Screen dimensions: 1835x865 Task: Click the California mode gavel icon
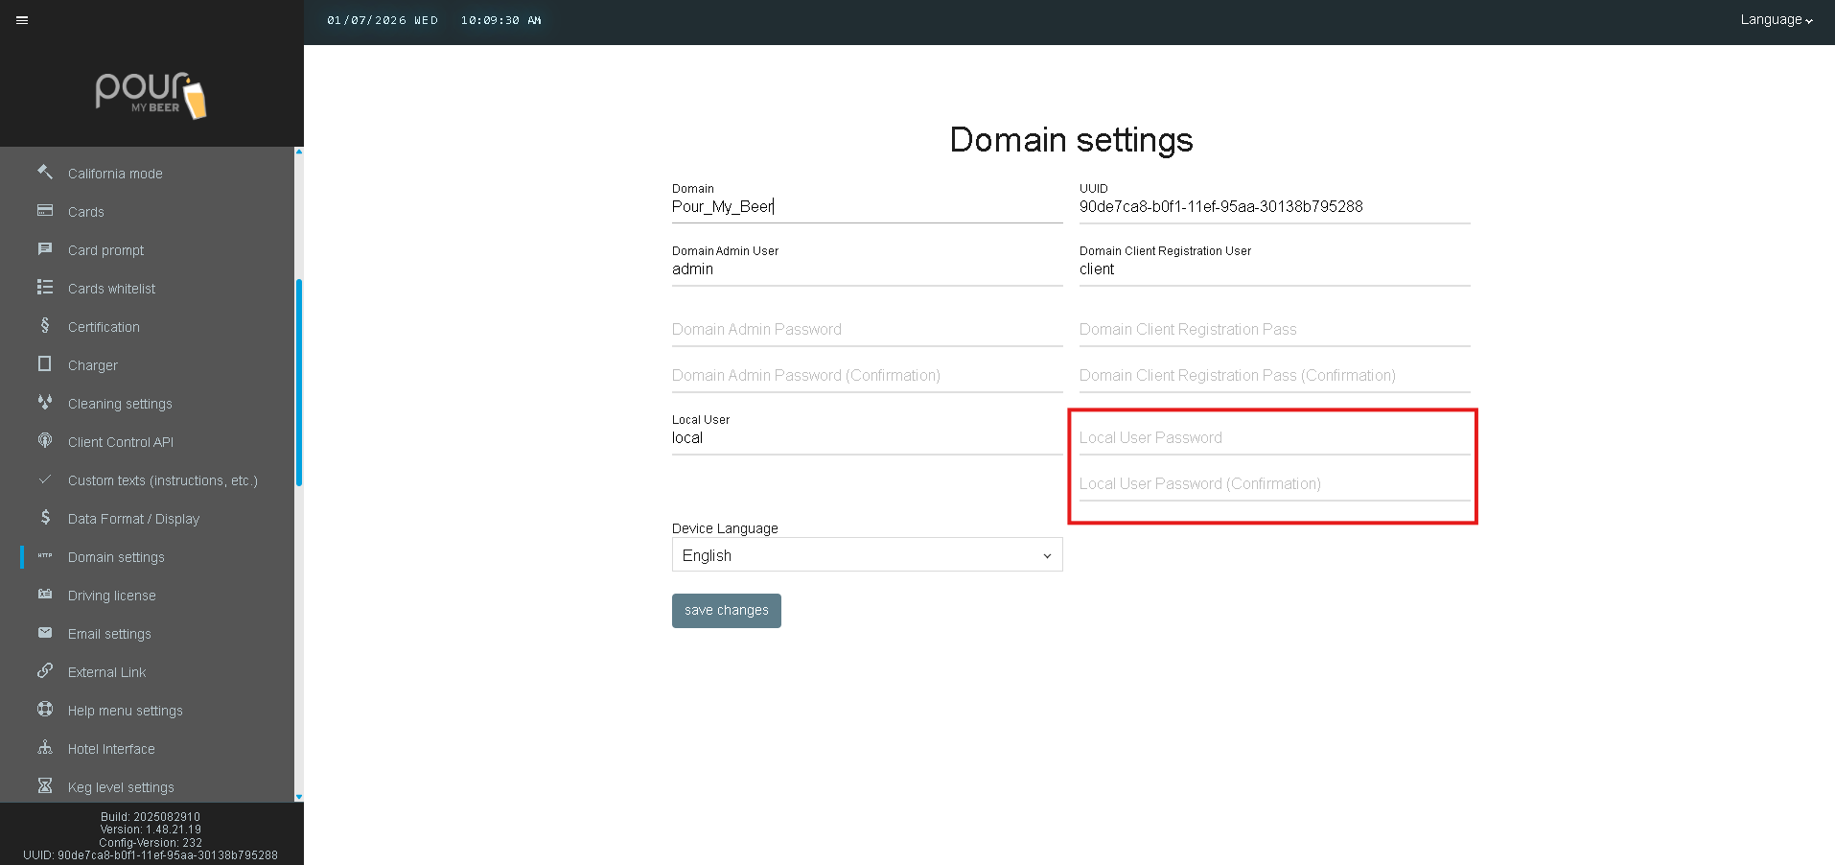pos(45,173)
